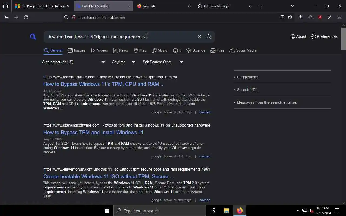Open options dots on ElevenForum result

195,200
